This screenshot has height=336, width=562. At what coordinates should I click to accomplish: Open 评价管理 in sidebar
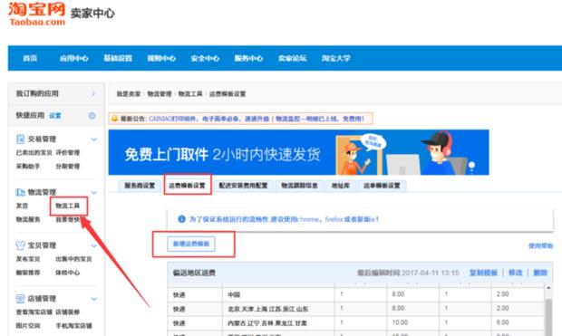[68, 152]
